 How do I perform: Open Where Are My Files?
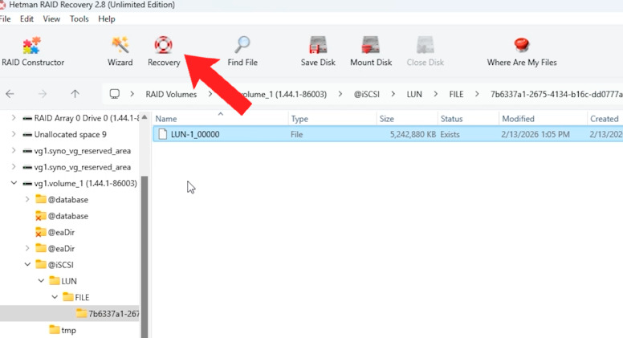click(x=522, y=51)
